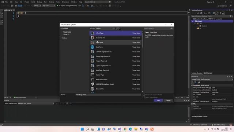Open the Debug configuration dropdown
234x132 pixels.
[37, 5]
